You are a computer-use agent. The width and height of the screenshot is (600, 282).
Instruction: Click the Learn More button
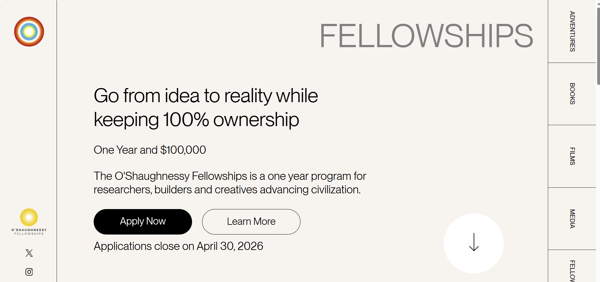(x=251, y=222)
